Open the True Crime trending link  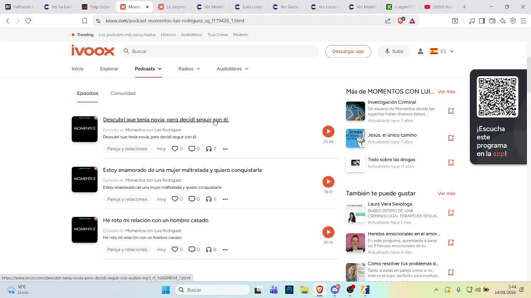(x=217, y=35)
